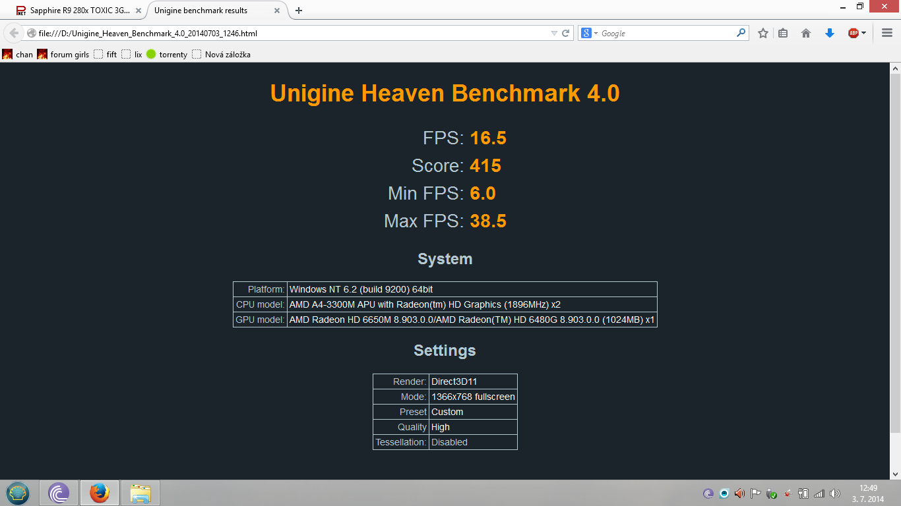The height and width of the screenshot is (506, 901).
Task: Go to the home page icon
Action: pos(805,33)
